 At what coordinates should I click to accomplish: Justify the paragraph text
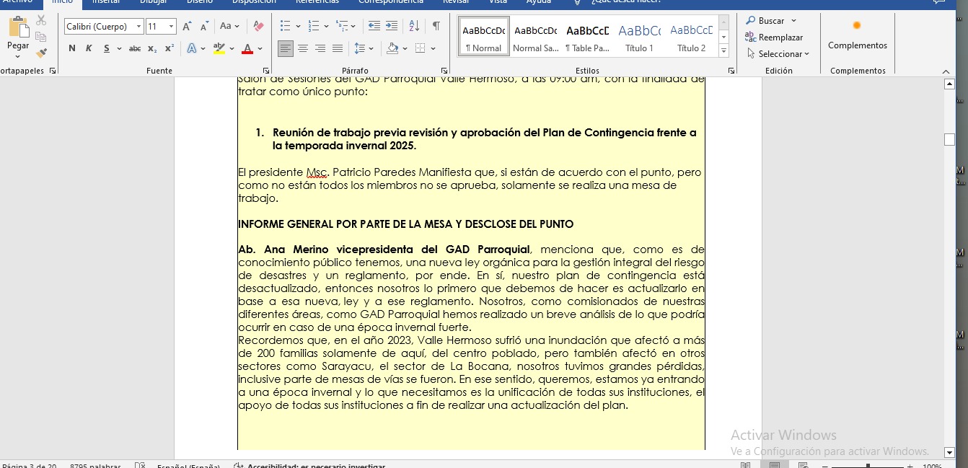pyautogui.click(x=338, y=49)
